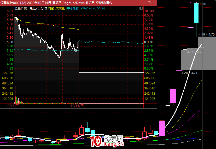216x149 pixels.
Task: Close the intraday popup window
Action: point(154,3)
